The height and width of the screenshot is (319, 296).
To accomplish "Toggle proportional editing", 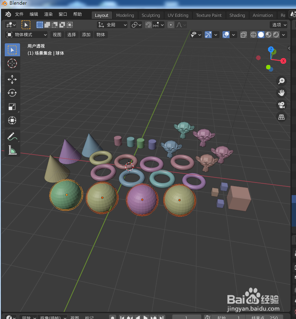I will (x=171, y=25).
